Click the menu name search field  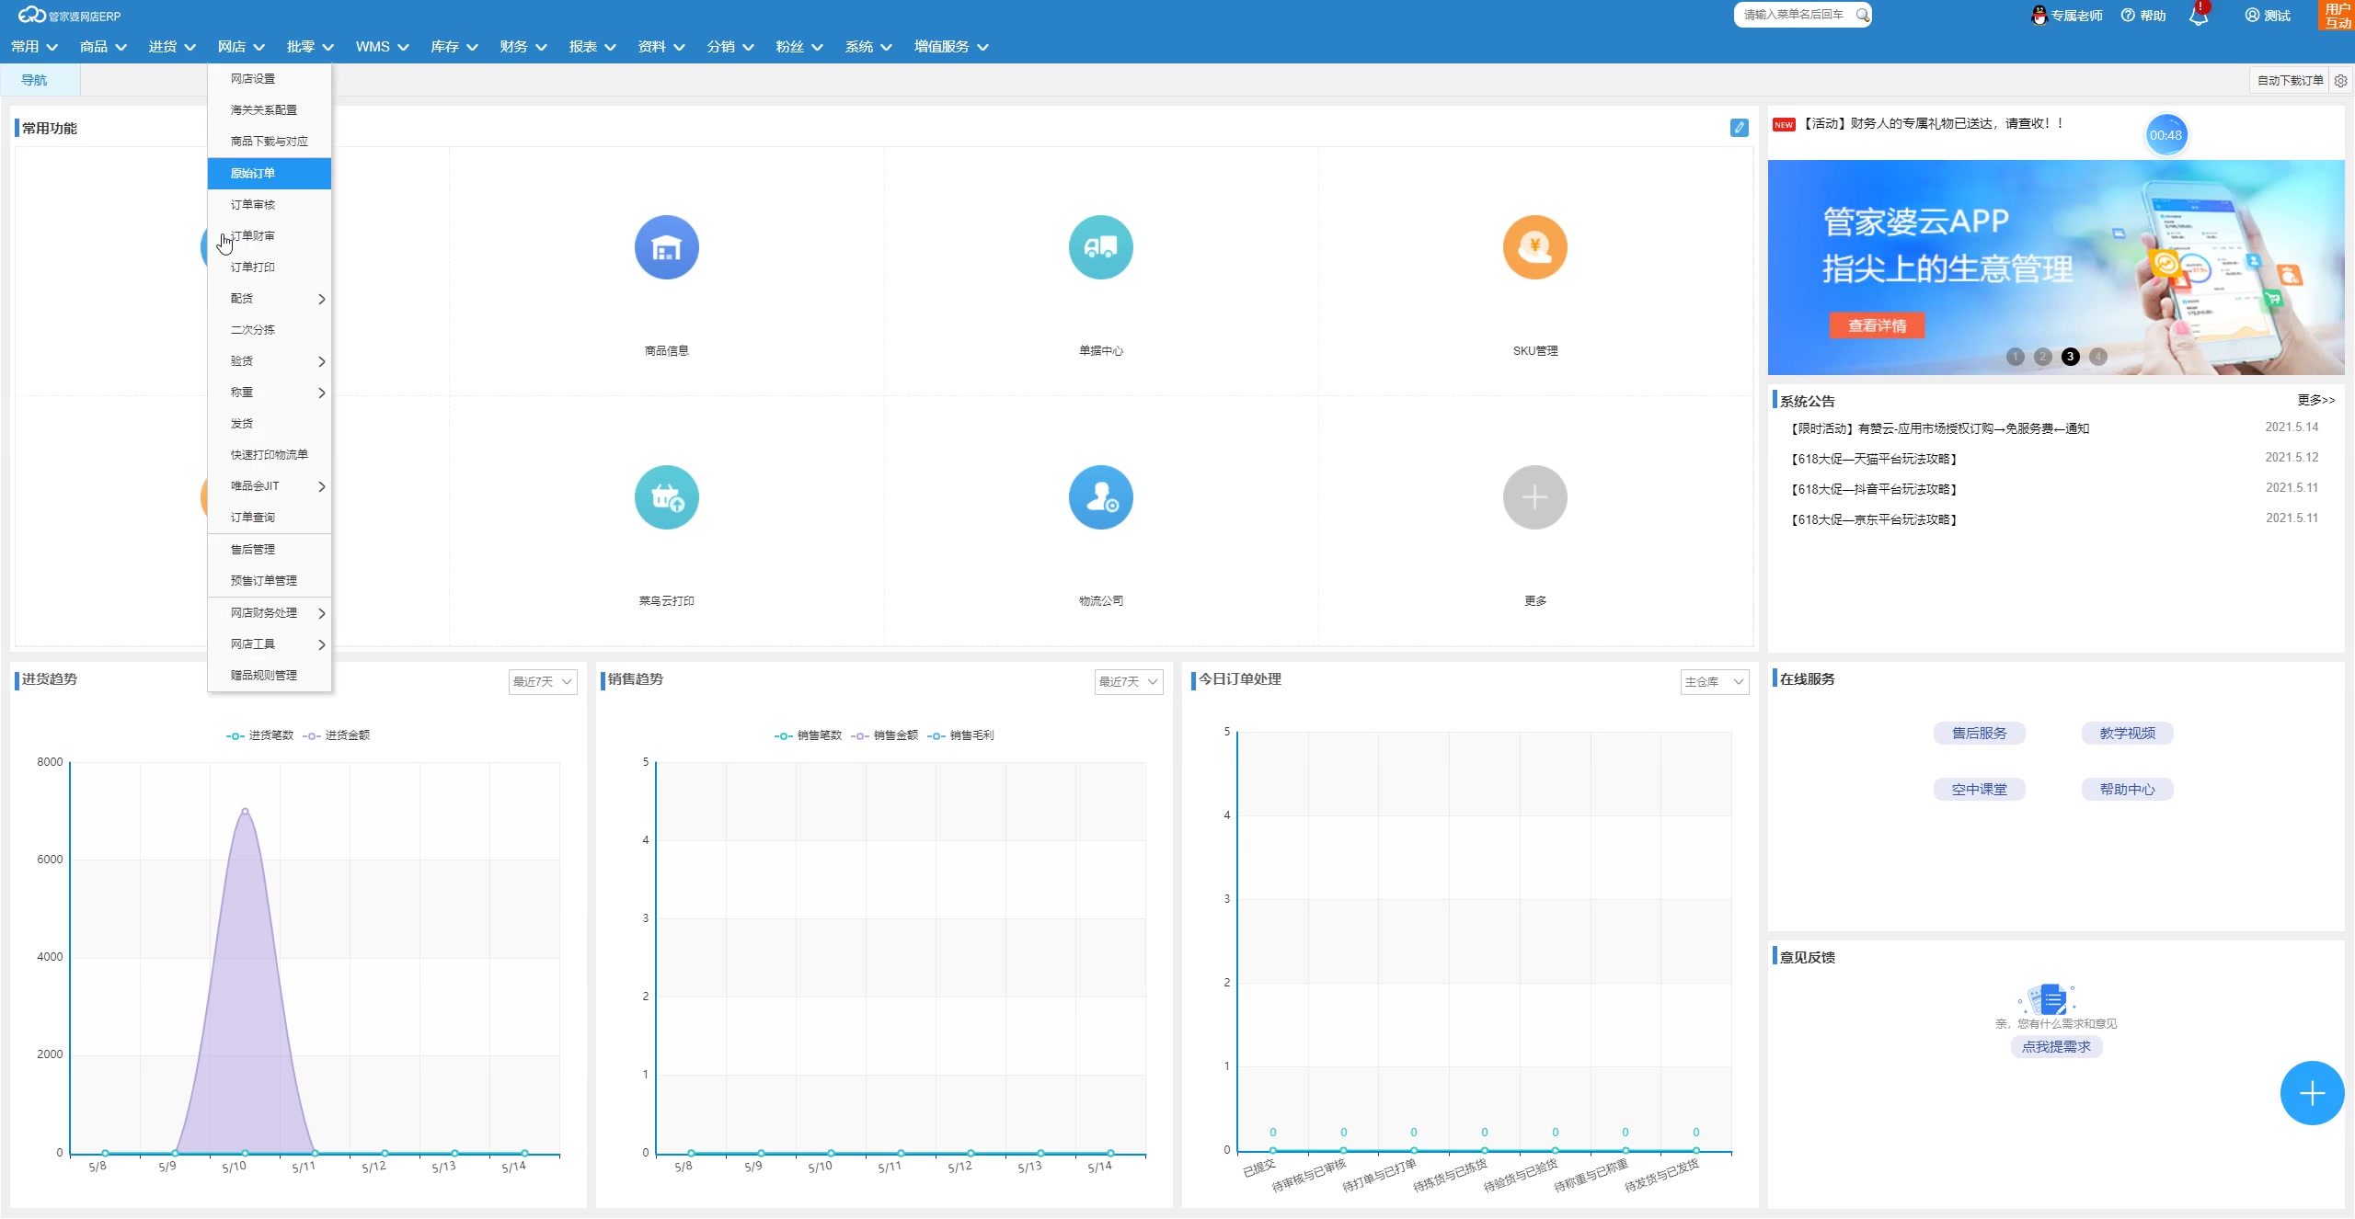point(1794,15)
